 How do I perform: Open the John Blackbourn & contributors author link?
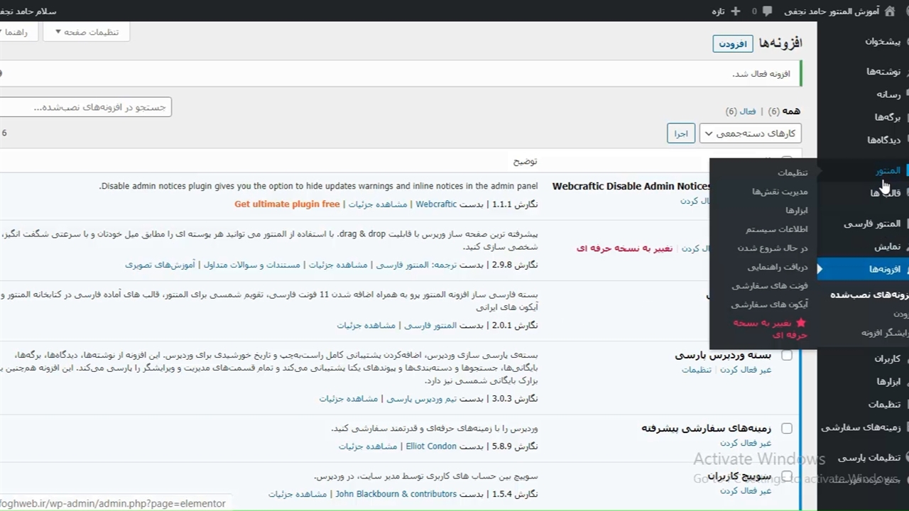(396, 494)
